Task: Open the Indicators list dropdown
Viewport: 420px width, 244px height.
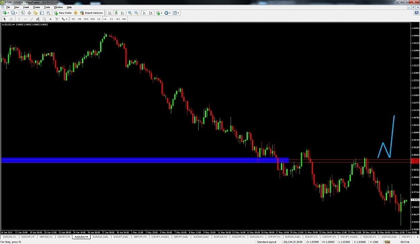Action: (159, 13)
